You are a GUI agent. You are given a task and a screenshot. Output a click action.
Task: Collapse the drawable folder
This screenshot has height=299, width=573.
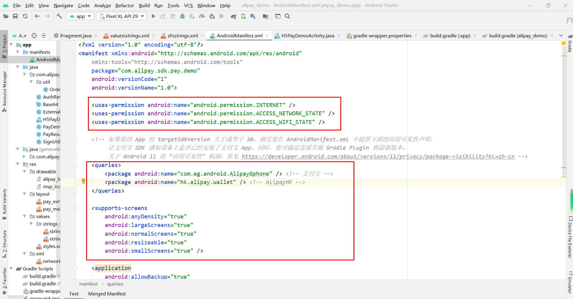(x=25, y=171)
